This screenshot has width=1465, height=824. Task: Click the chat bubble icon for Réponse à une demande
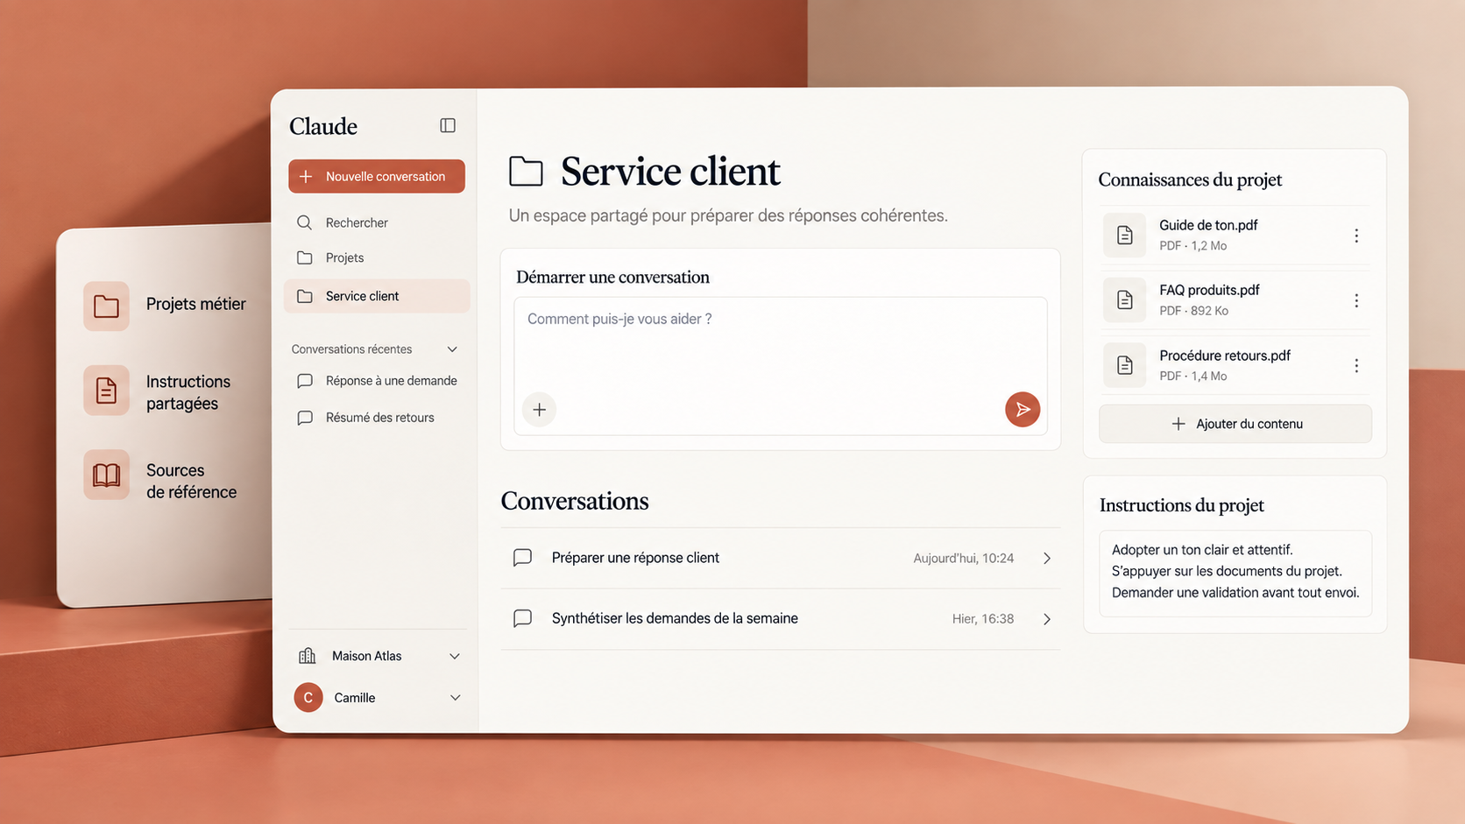pyautogui.click(x=304, y=381)
